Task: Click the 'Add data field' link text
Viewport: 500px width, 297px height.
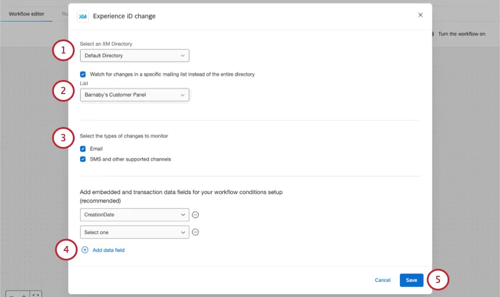Action: pyautogui.click(x=108, y=250)
